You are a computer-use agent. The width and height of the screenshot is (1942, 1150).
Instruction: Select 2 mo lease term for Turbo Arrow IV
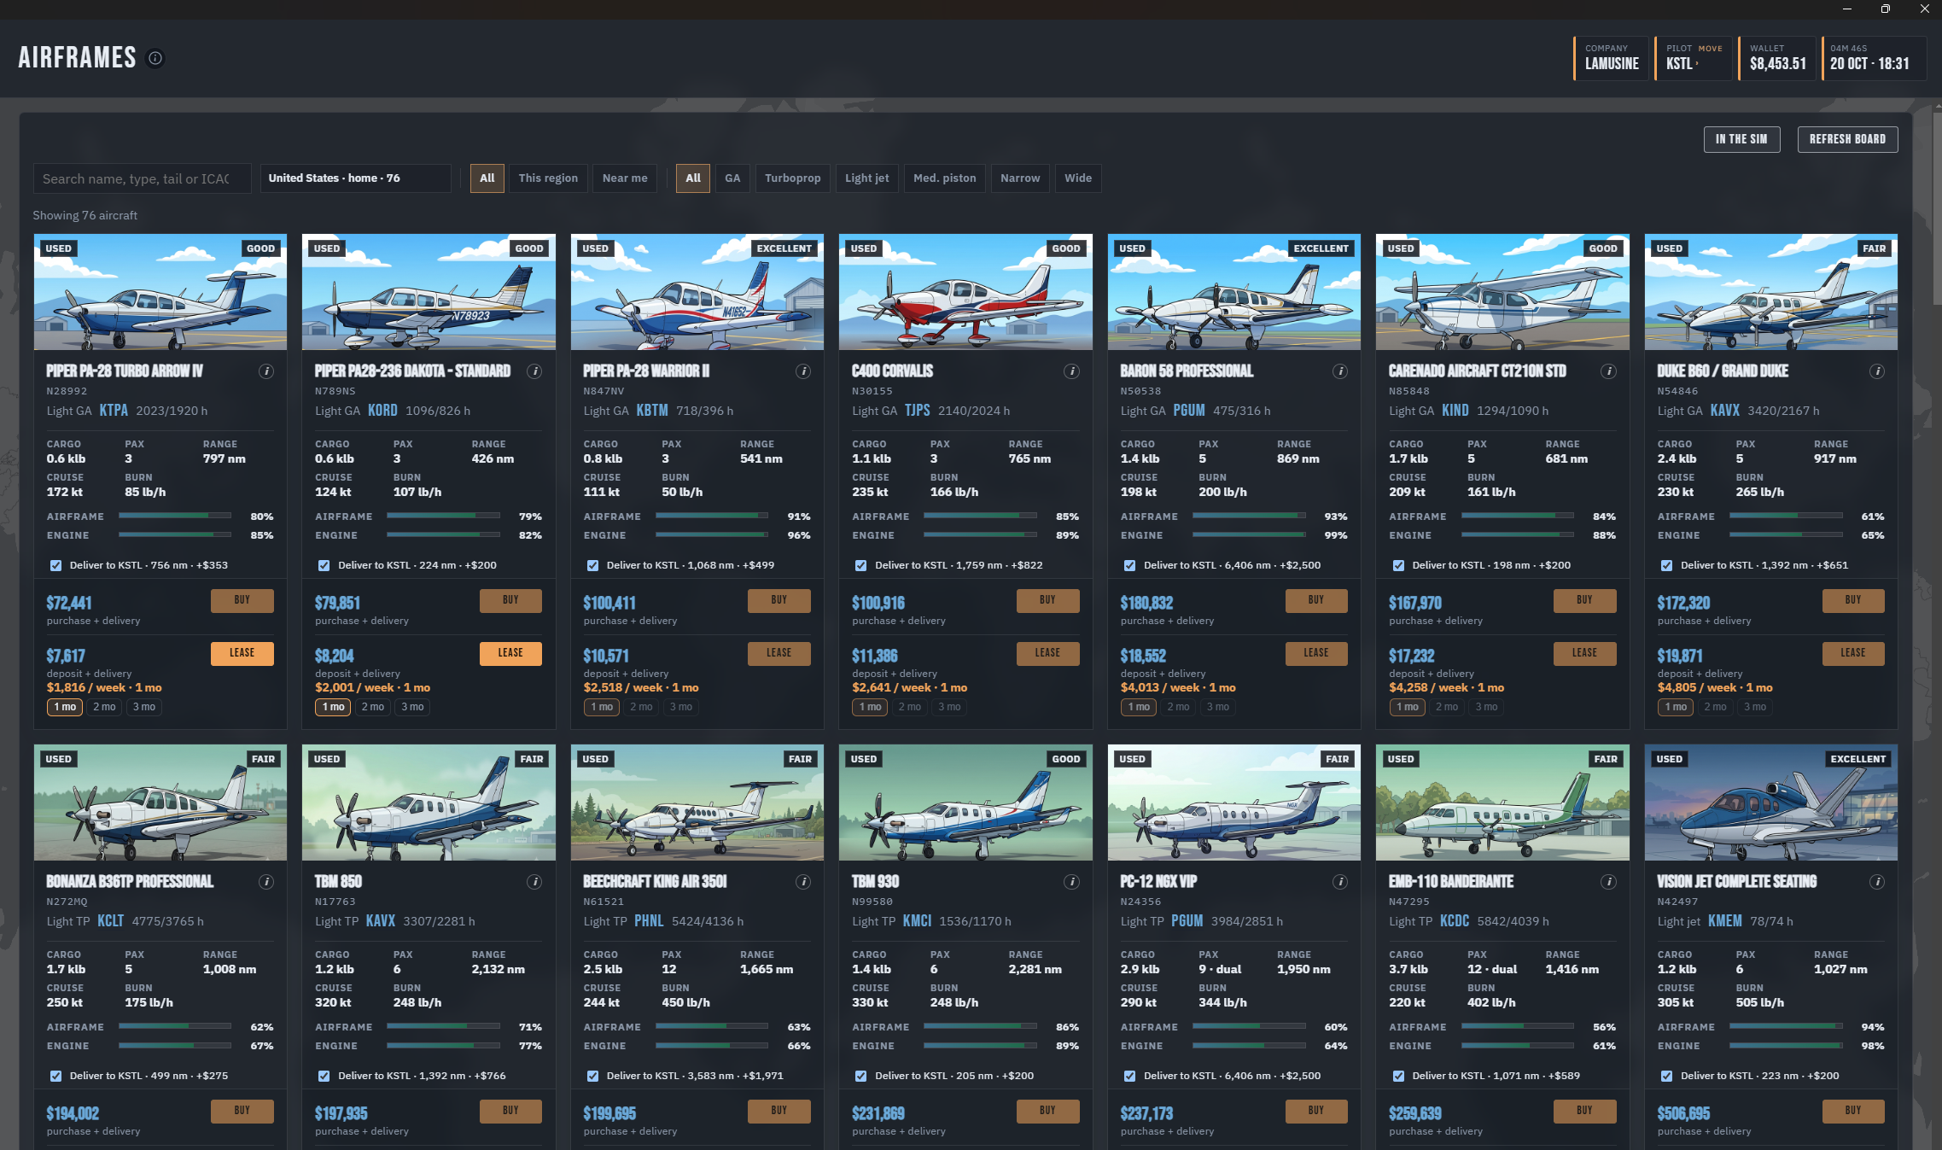pyautogui.click(x=104, y=707)
